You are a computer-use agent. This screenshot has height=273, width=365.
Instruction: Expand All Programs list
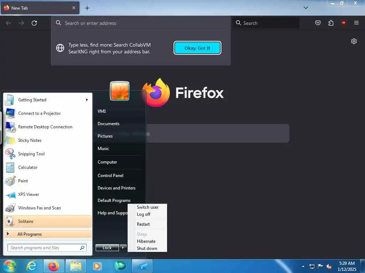[x=48, y=234]
